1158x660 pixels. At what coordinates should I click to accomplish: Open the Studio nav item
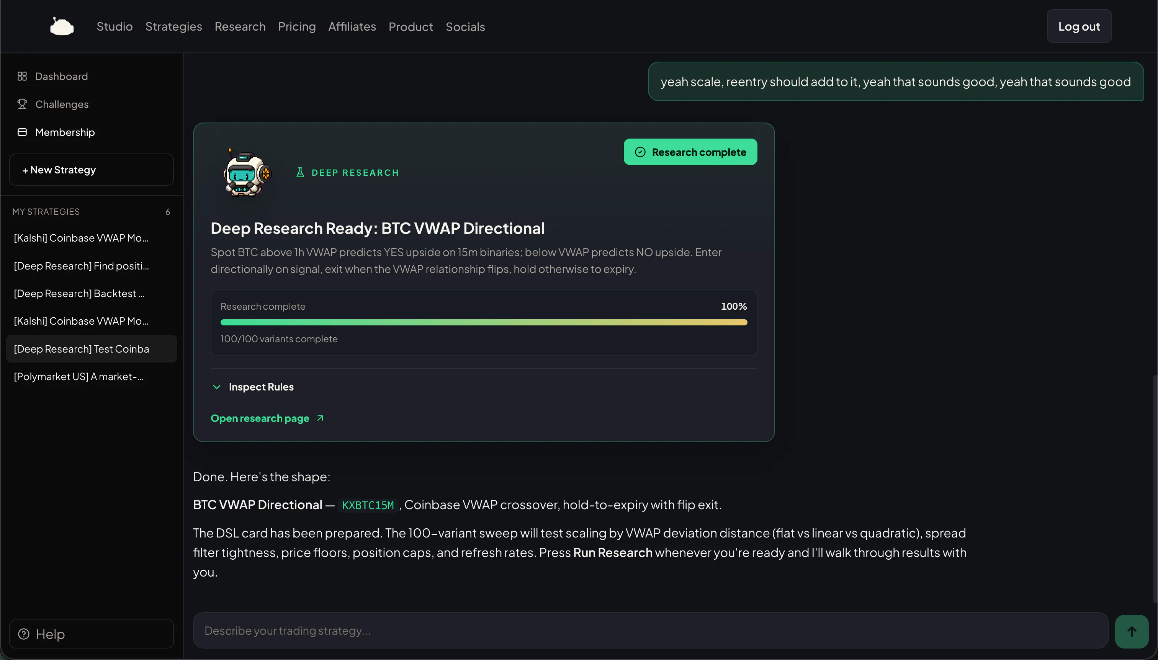[x=114, y=27]
